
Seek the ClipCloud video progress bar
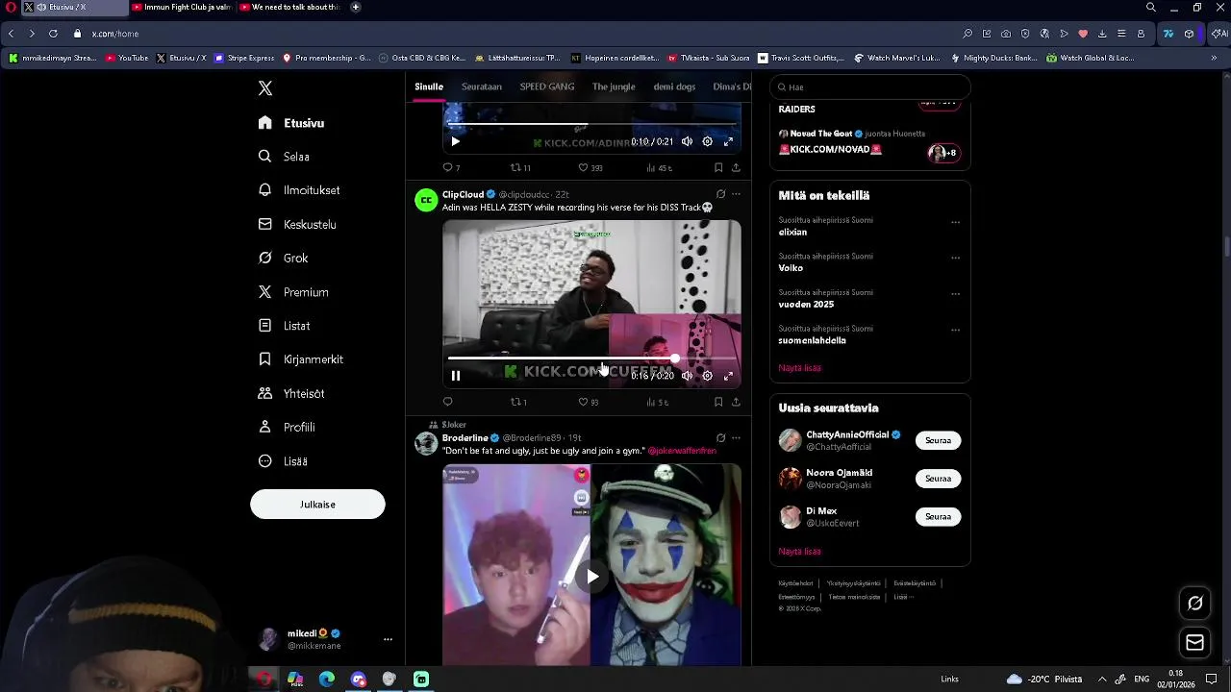click(x=591, y=358)
